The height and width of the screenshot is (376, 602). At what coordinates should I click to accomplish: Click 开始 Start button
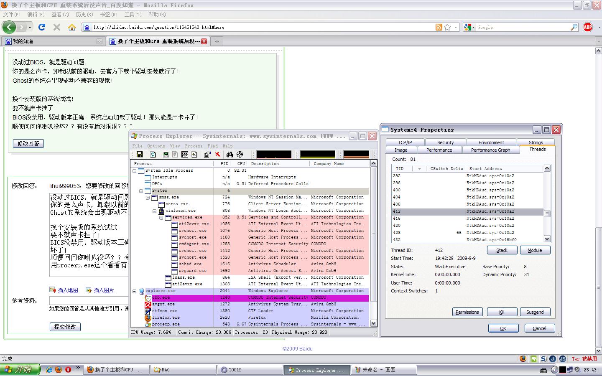pyautogui.click(x=20, y=370)
